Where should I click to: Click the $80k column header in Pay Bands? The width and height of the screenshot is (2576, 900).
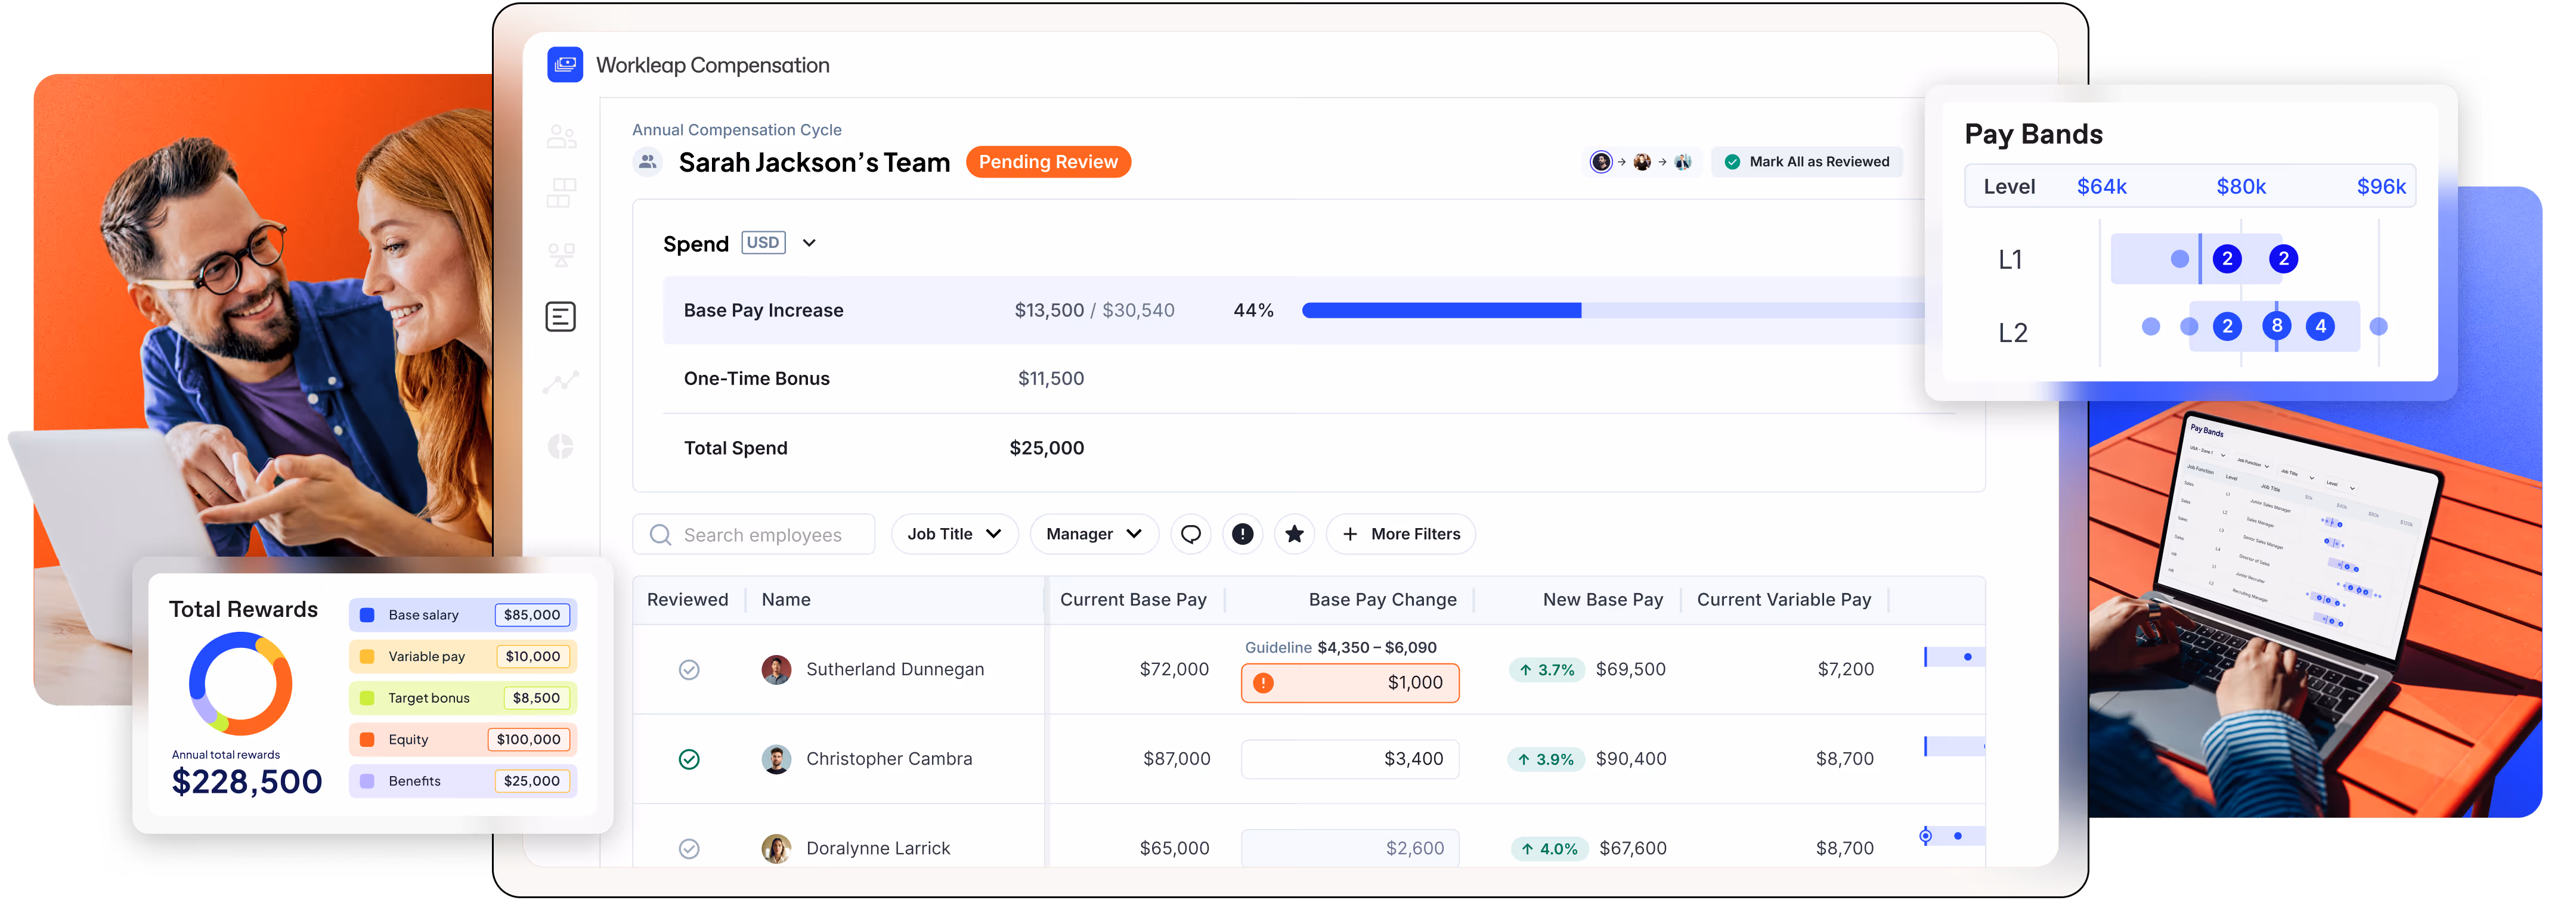2241,187
